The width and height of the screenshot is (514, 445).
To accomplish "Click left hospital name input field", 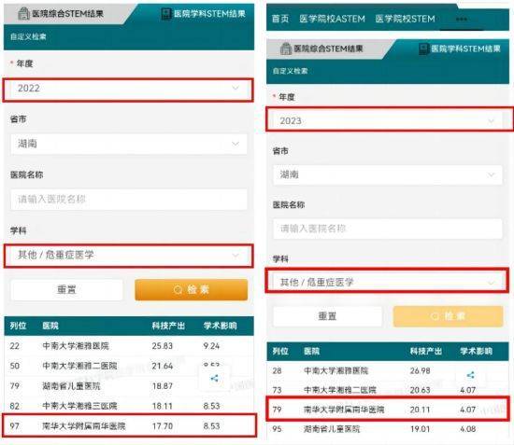I will pyautogui.click(x=129, y=200).
